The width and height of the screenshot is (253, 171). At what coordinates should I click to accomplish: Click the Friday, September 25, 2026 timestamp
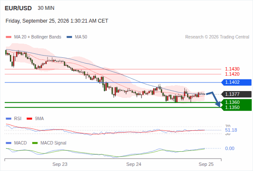pos(57,21)
